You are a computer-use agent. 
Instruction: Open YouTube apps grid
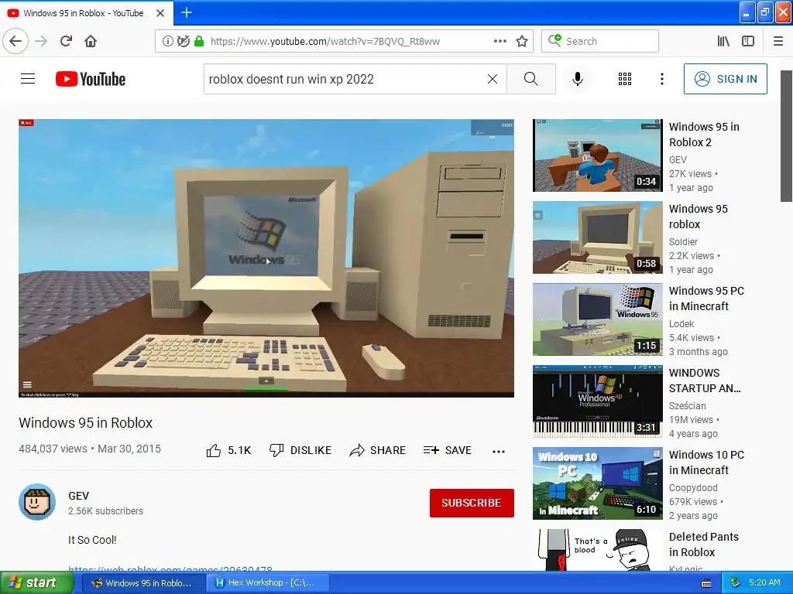[x=625, y=79]
